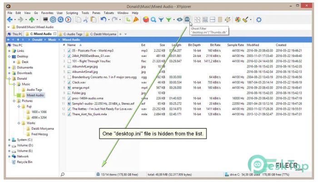Select Fred Herzog folder in tree
The image size is (318, 182).
[40, 134]
